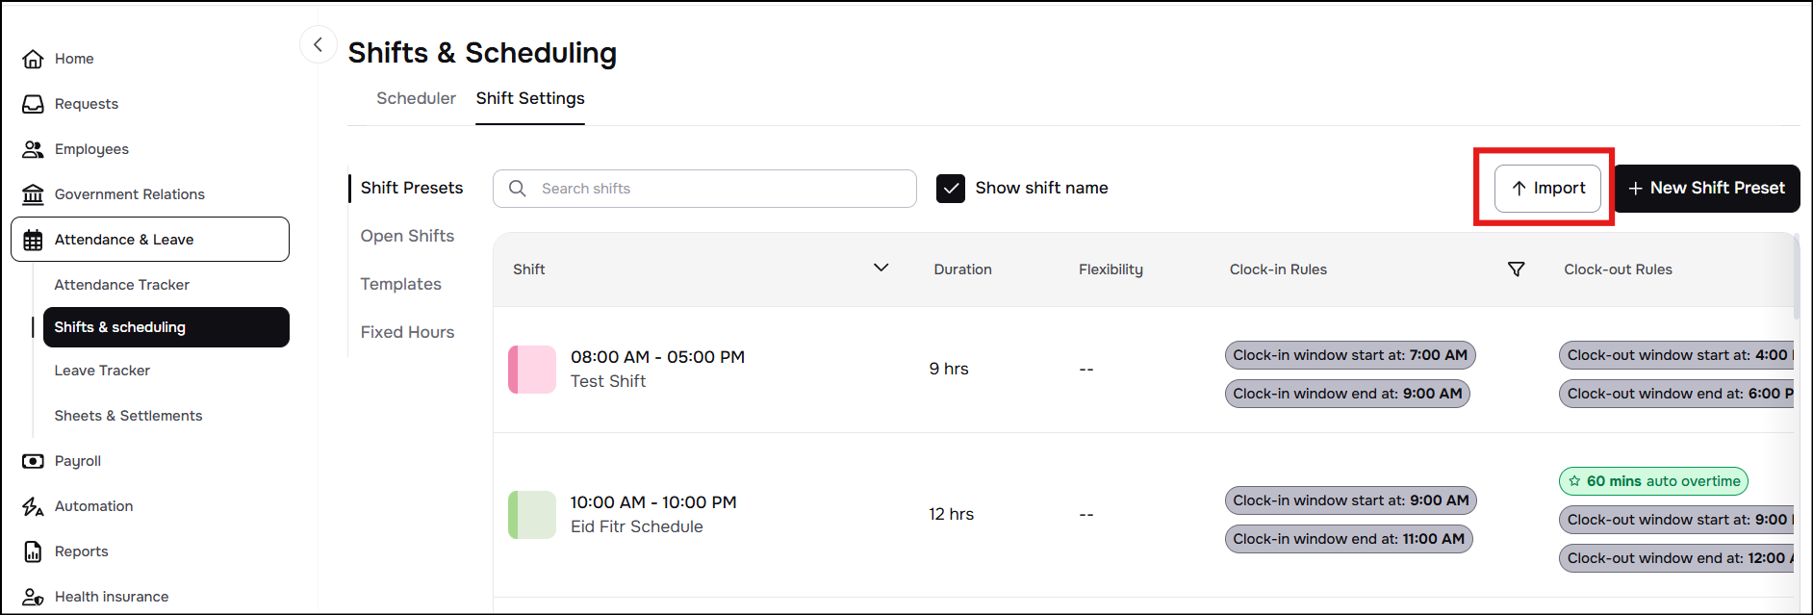The height and width of the screenshot is (615, 1813).
Task: Switch to the Scheduler tab
Action: (x=416, y=98)
